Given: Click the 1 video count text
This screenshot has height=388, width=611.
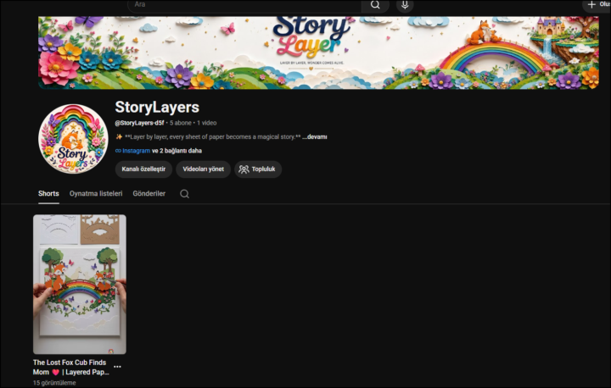Looking at the screenshot, I should tap(206, 123).
